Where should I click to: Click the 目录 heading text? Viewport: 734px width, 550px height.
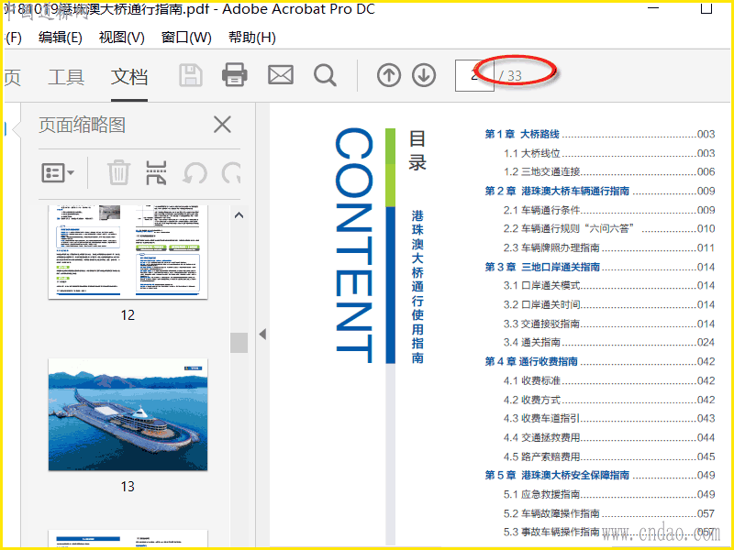[417, 150]
